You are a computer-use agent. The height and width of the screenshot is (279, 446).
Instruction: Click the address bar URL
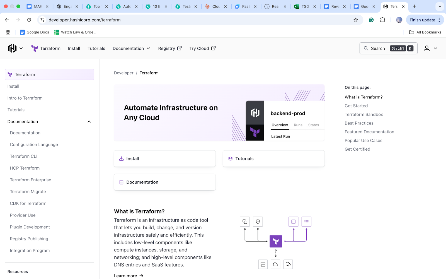coord(84,20)
